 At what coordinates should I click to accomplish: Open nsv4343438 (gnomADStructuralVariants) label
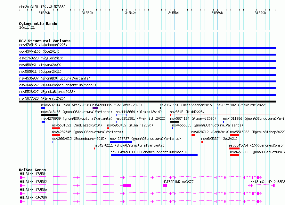(x=77, y=112)
